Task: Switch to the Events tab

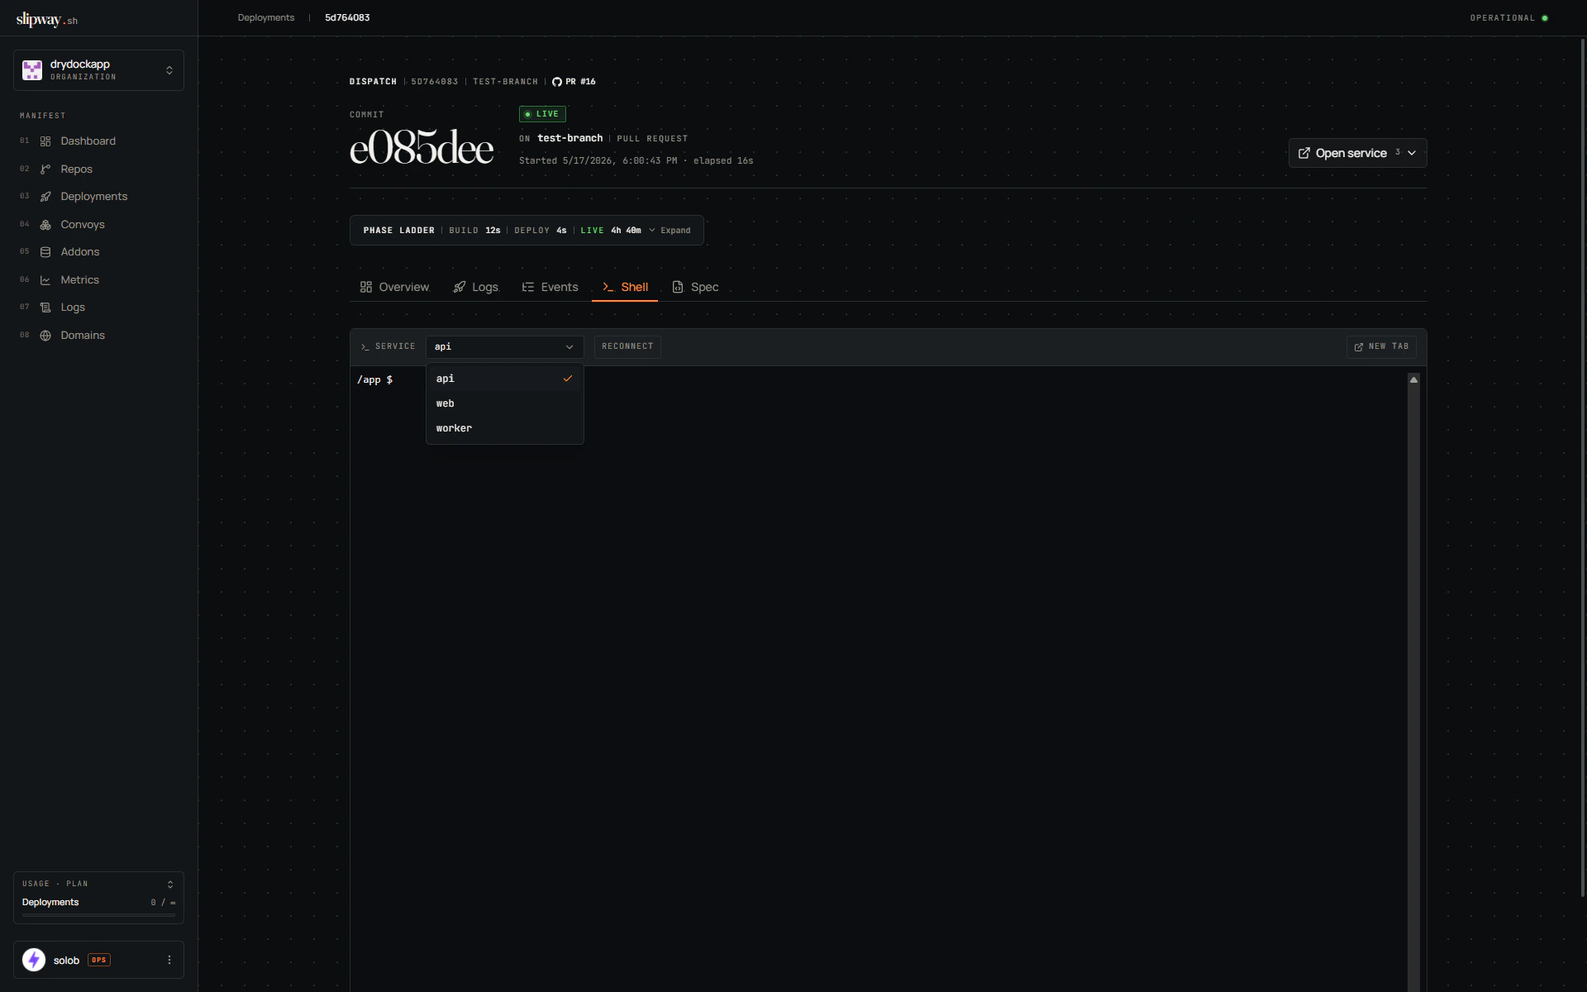Action: tap(550, 287)
